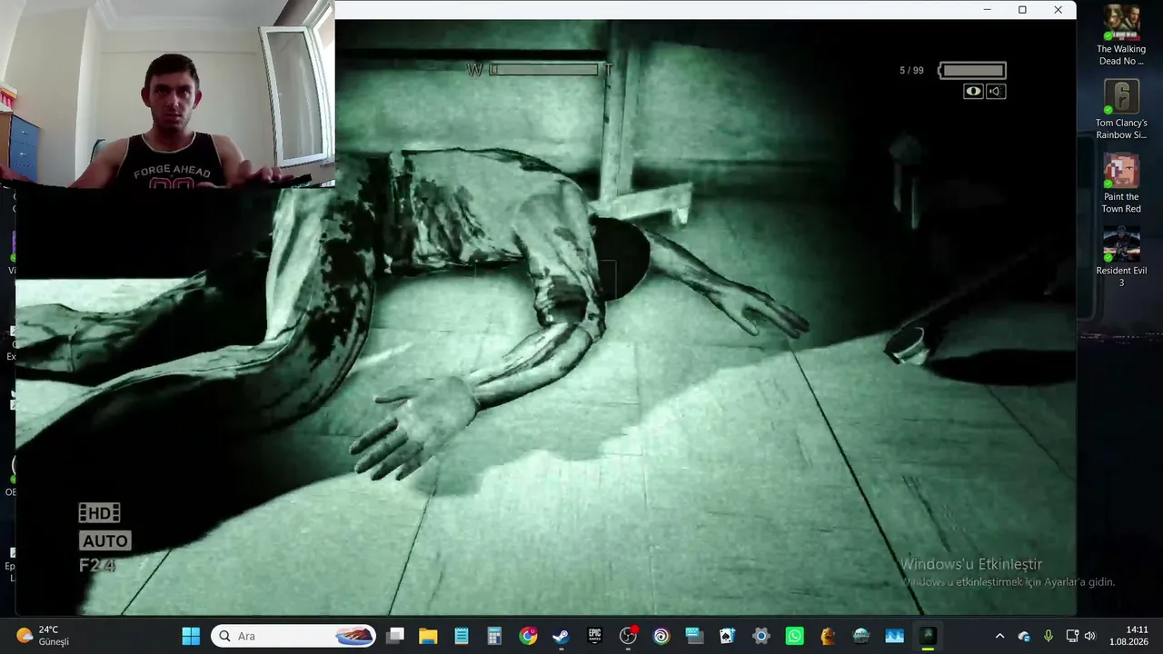Maximize the game window

(1022, 10)
